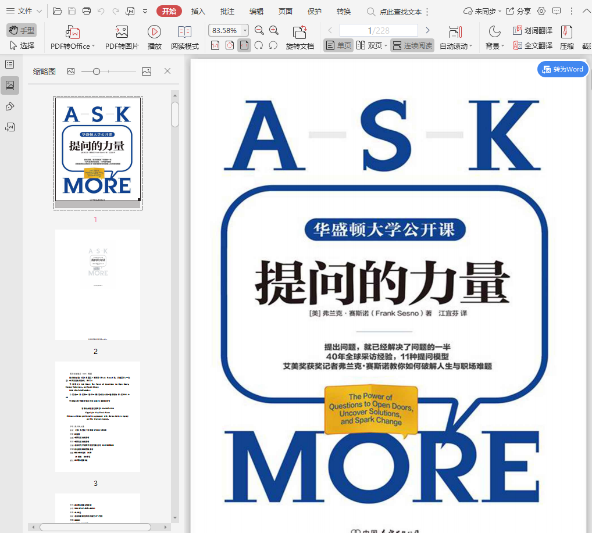Click the small thumbnail size icon
This screenshot has height=533, width=592.
[x=70, y=71]
